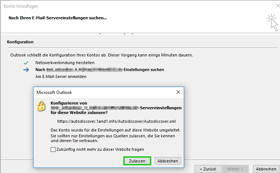Click the Zulassen button
The width and height of the screenshot is (280, 173).
[x=137, y=161]
